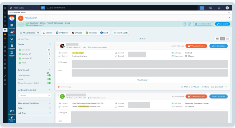
Task: Uncheck the CV-Library source checkbox
Action: pyautogui.click(x=20, y=50)
